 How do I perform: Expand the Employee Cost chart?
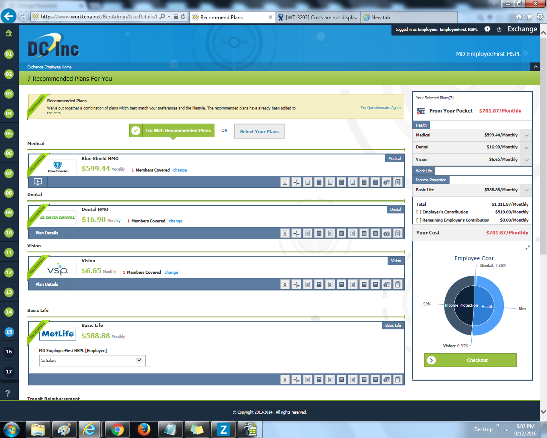tap(527, 248)
